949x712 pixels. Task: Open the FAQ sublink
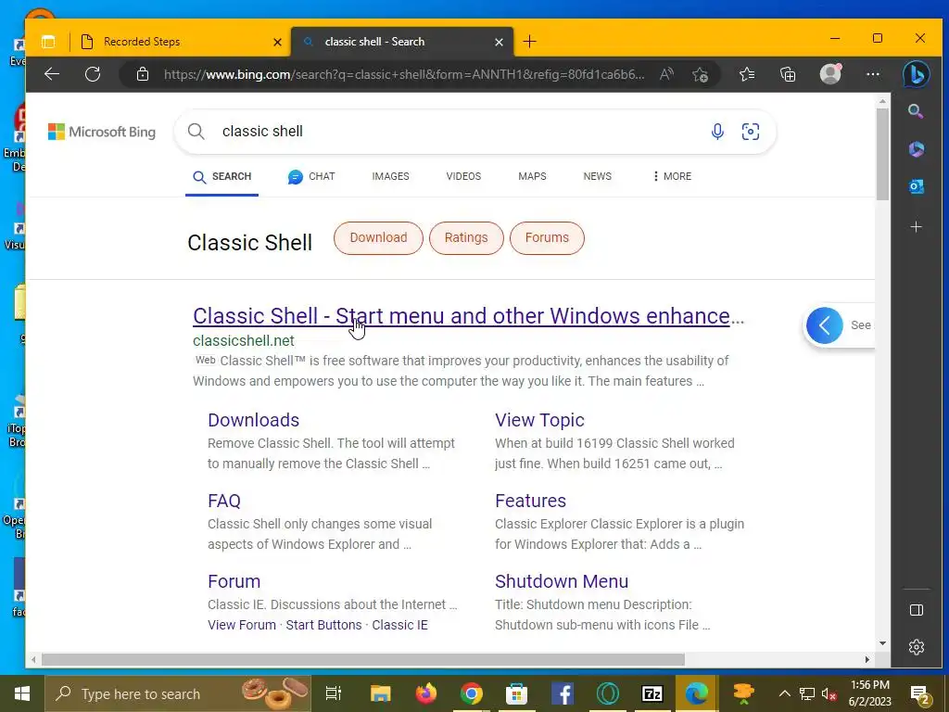(224, 501)
